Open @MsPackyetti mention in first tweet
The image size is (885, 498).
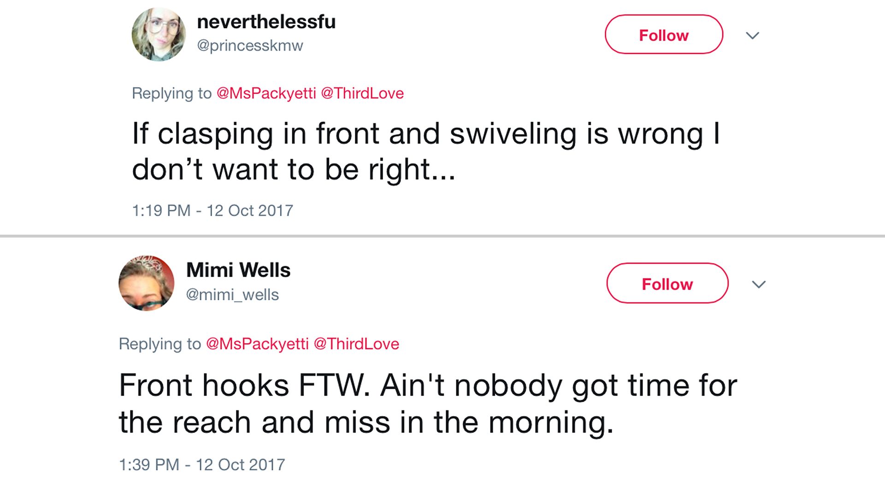[266, 93]
